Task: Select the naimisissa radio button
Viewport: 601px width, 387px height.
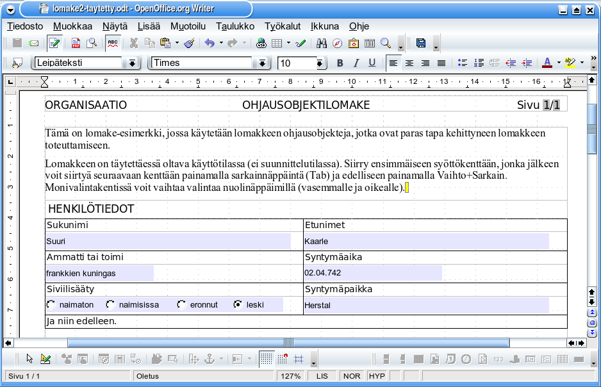Action: tap(111, 304)
